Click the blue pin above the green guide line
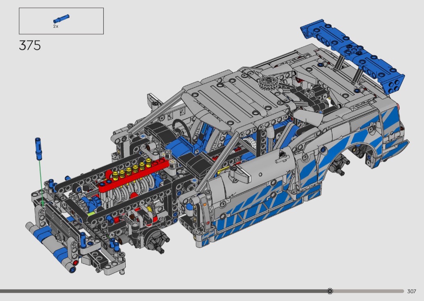The image size is (424, 301). tap(39, 147)
